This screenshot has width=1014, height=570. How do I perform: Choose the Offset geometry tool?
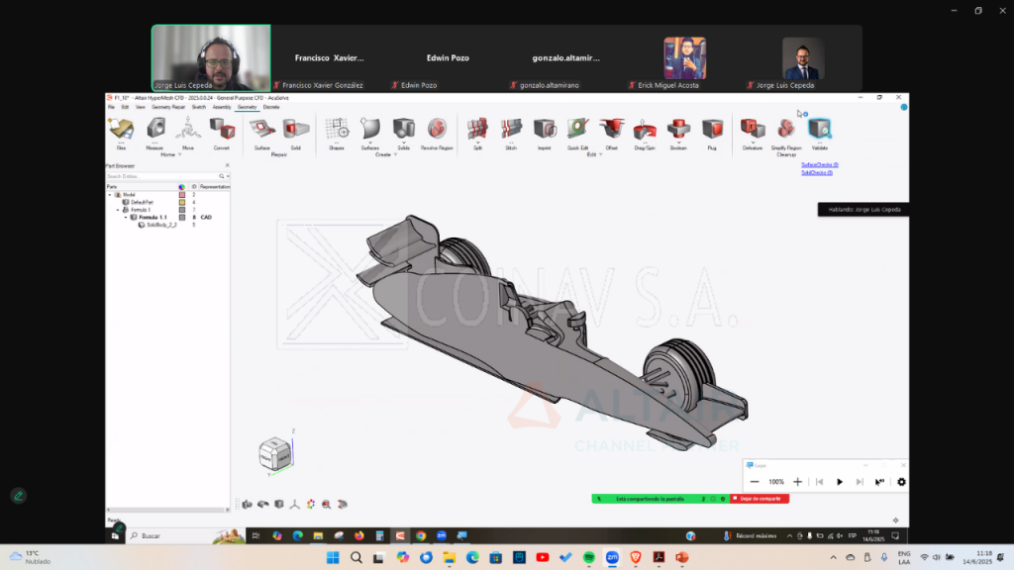(611, 130)
